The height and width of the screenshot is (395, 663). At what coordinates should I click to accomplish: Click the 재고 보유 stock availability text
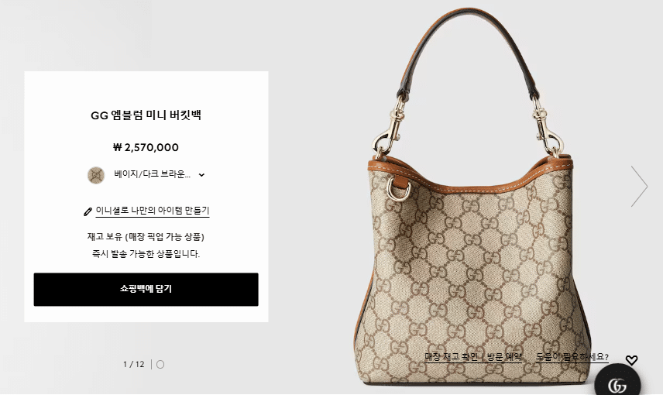coord(146,237)
